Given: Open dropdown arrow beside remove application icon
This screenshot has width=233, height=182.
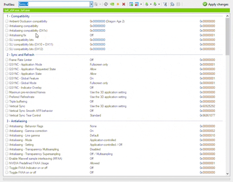Looking at the screenshot, I should coord(141,4).
